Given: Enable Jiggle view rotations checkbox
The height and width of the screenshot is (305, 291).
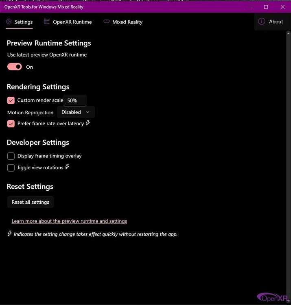Looking at the screenshot, I should 11,168.
